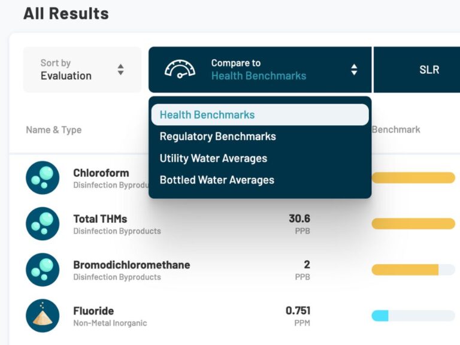The width and height of the screenshot is (460, 345).
Task: Click the Fluoride powder pile icon
Action: [43, 316]
